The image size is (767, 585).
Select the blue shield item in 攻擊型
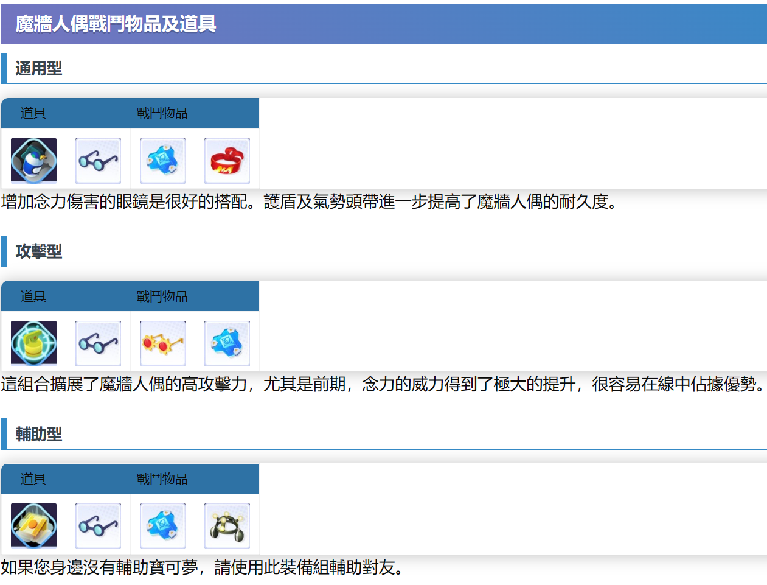click(227, 343)
